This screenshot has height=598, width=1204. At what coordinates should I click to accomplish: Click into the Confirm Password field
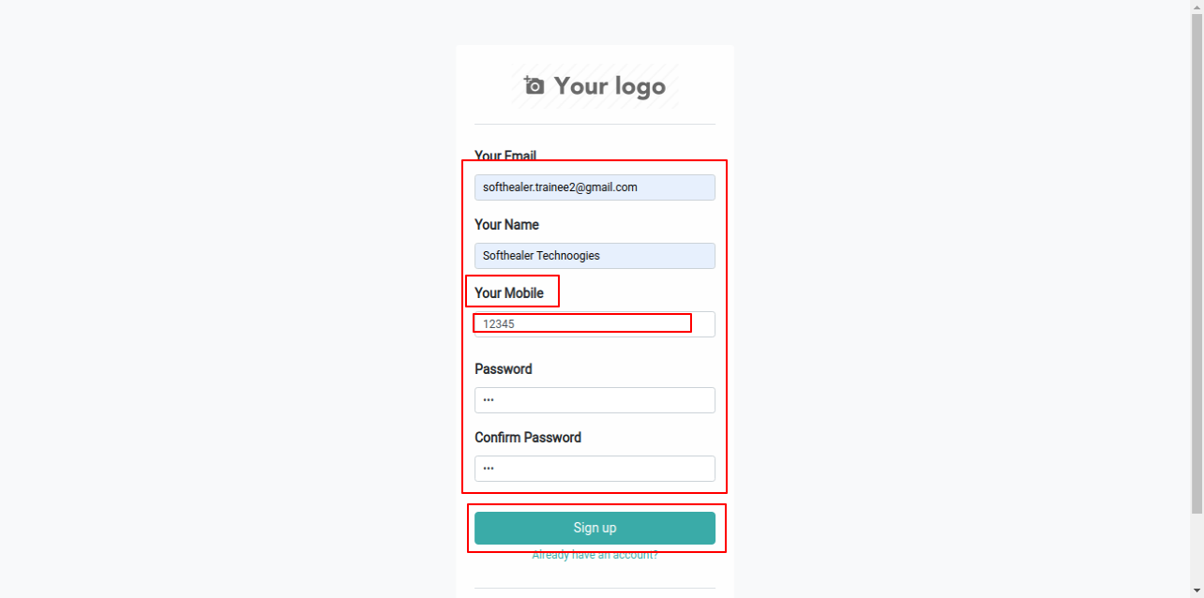tap(594, 469)
